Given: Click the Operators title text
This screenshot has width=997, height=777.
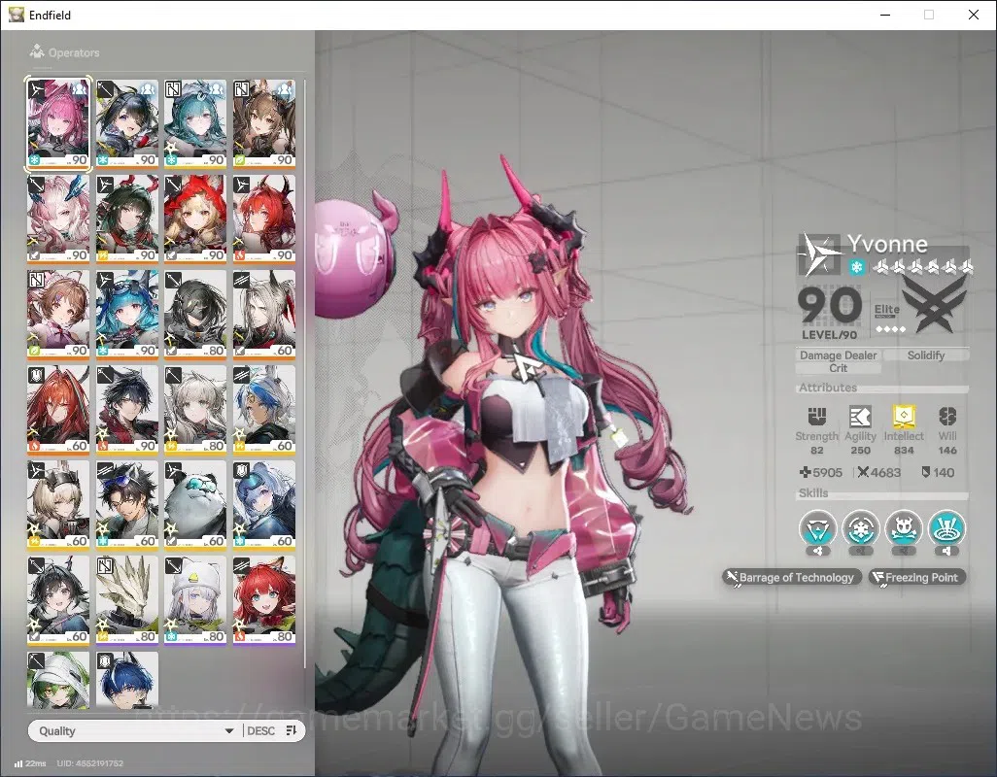Looking at the screenshot, I should 74,52.
